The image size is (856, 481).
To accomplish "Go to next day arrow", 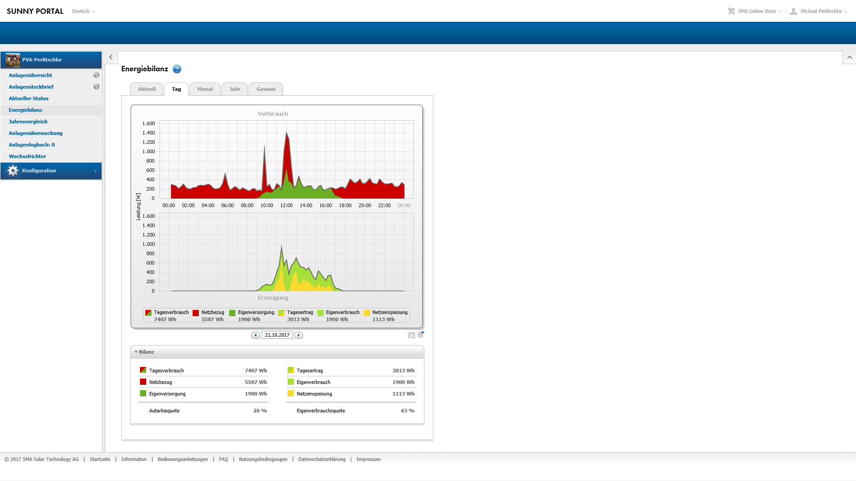I will tap(299, 335).
